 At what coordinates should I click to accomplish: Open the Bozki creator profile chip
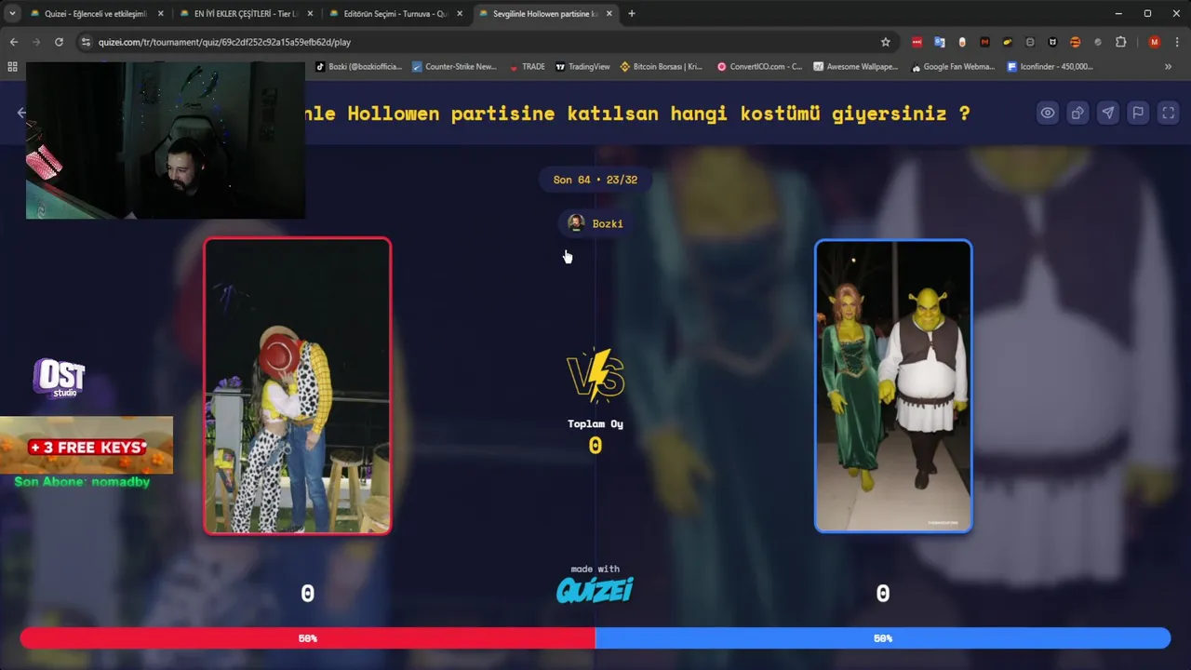coord(595,223)
